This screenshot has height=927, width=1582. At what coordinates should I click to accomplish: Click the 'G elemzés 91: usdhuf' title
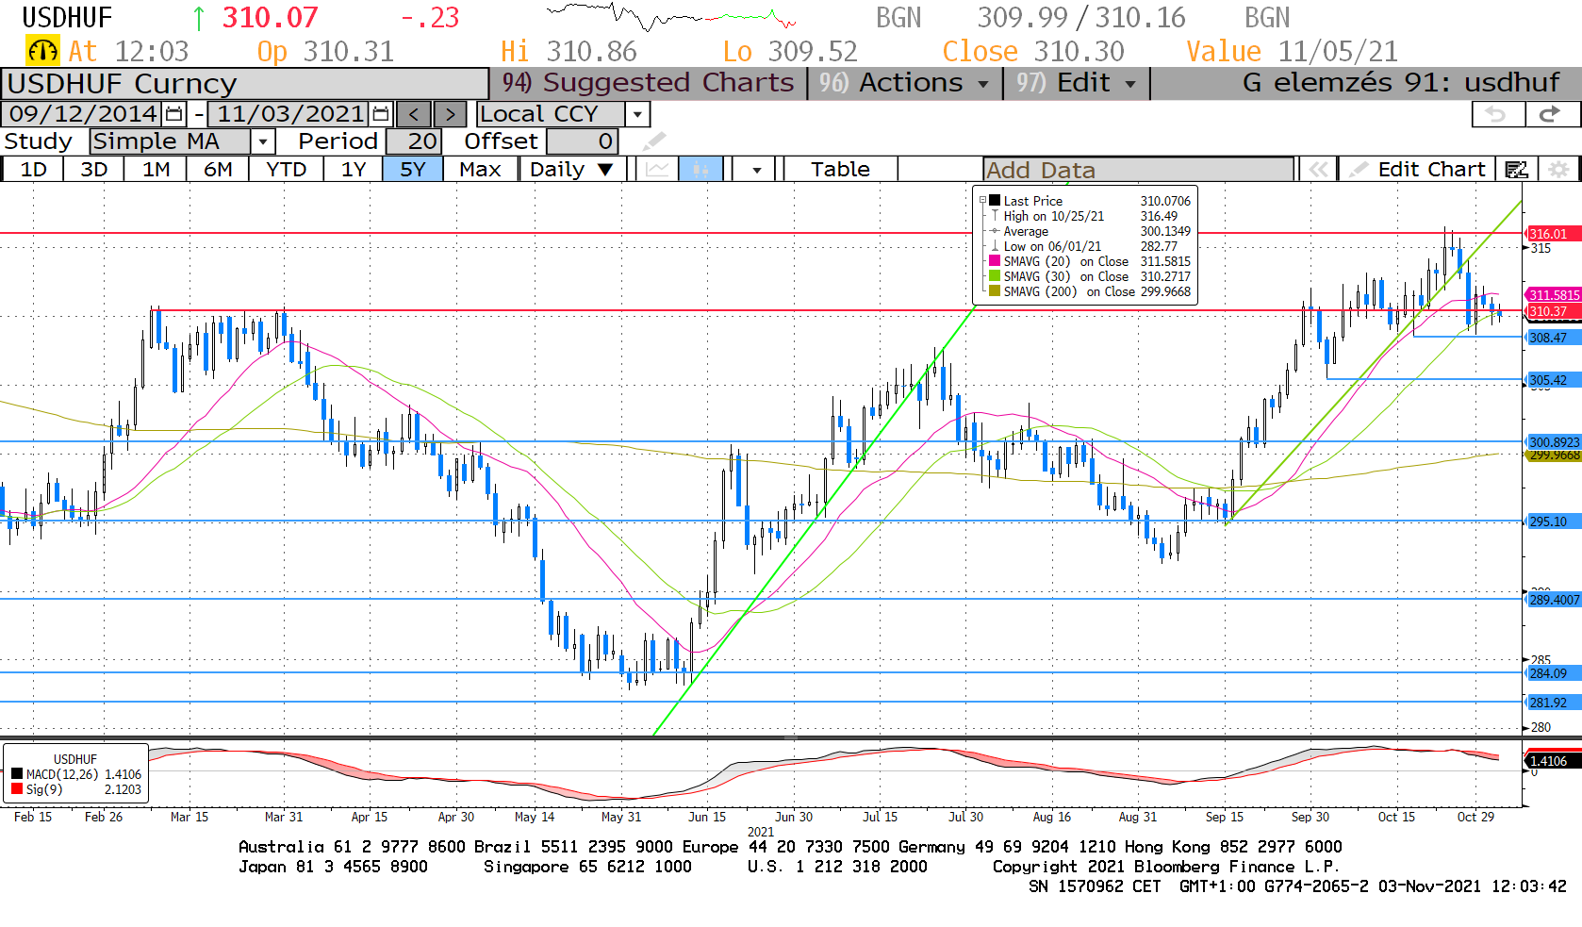click(1401, 83)
